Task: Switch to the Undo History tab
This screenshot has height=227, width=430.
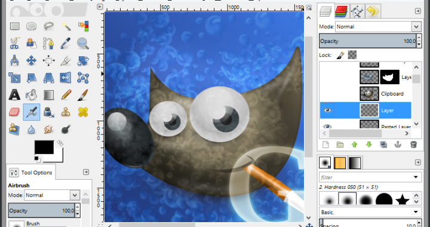Action: (x=373, y=11)
